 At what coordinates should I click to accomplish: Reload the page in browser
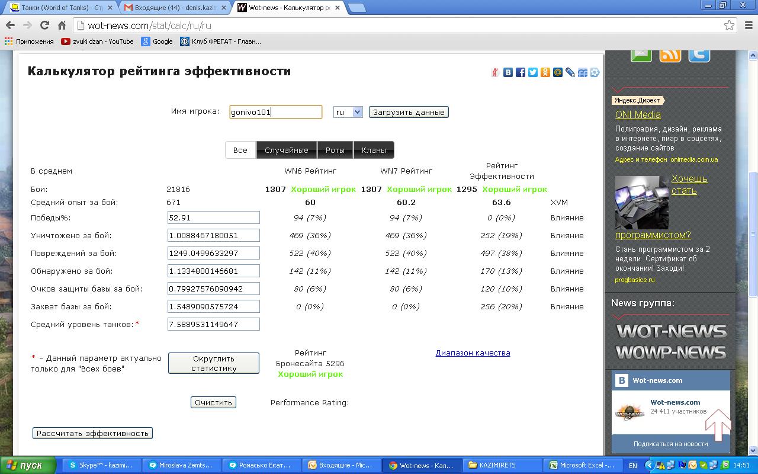tap(44, 25)
